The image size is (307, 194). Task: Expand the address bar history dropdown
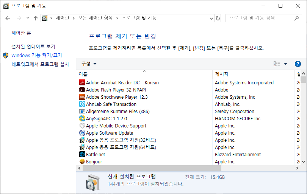pyautogui.click(x=211, y=19)
